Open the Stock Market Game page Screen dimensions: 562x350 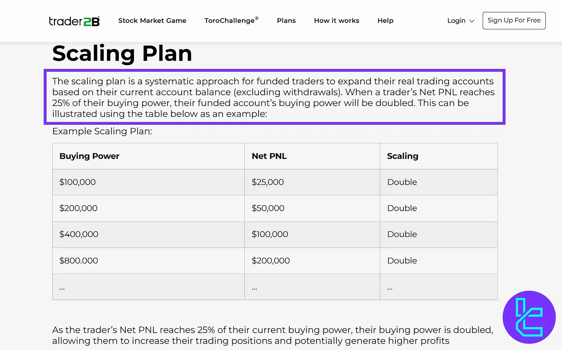pos(152,21)
